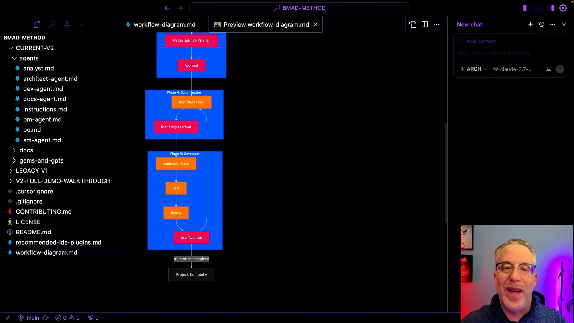Image resolution: width=574 pixels, height=323 pixels.
Task: Start a new chat with the plus icon
Action: click(x=530, y=24)
